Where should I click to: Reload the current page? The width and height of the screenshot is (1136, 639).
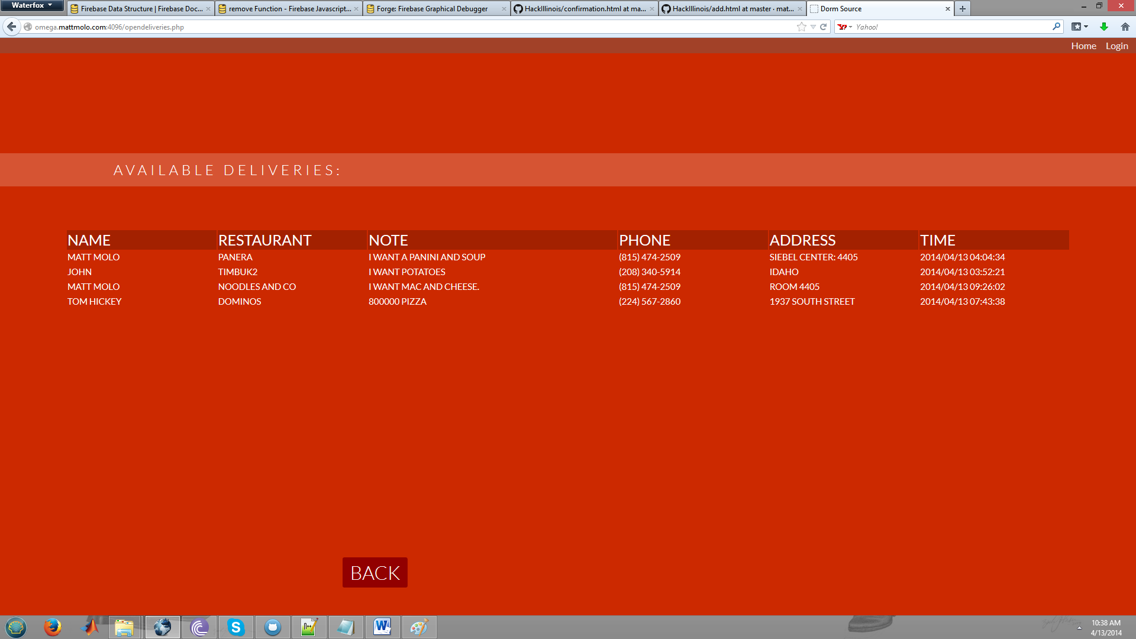[x=823, y=27]
